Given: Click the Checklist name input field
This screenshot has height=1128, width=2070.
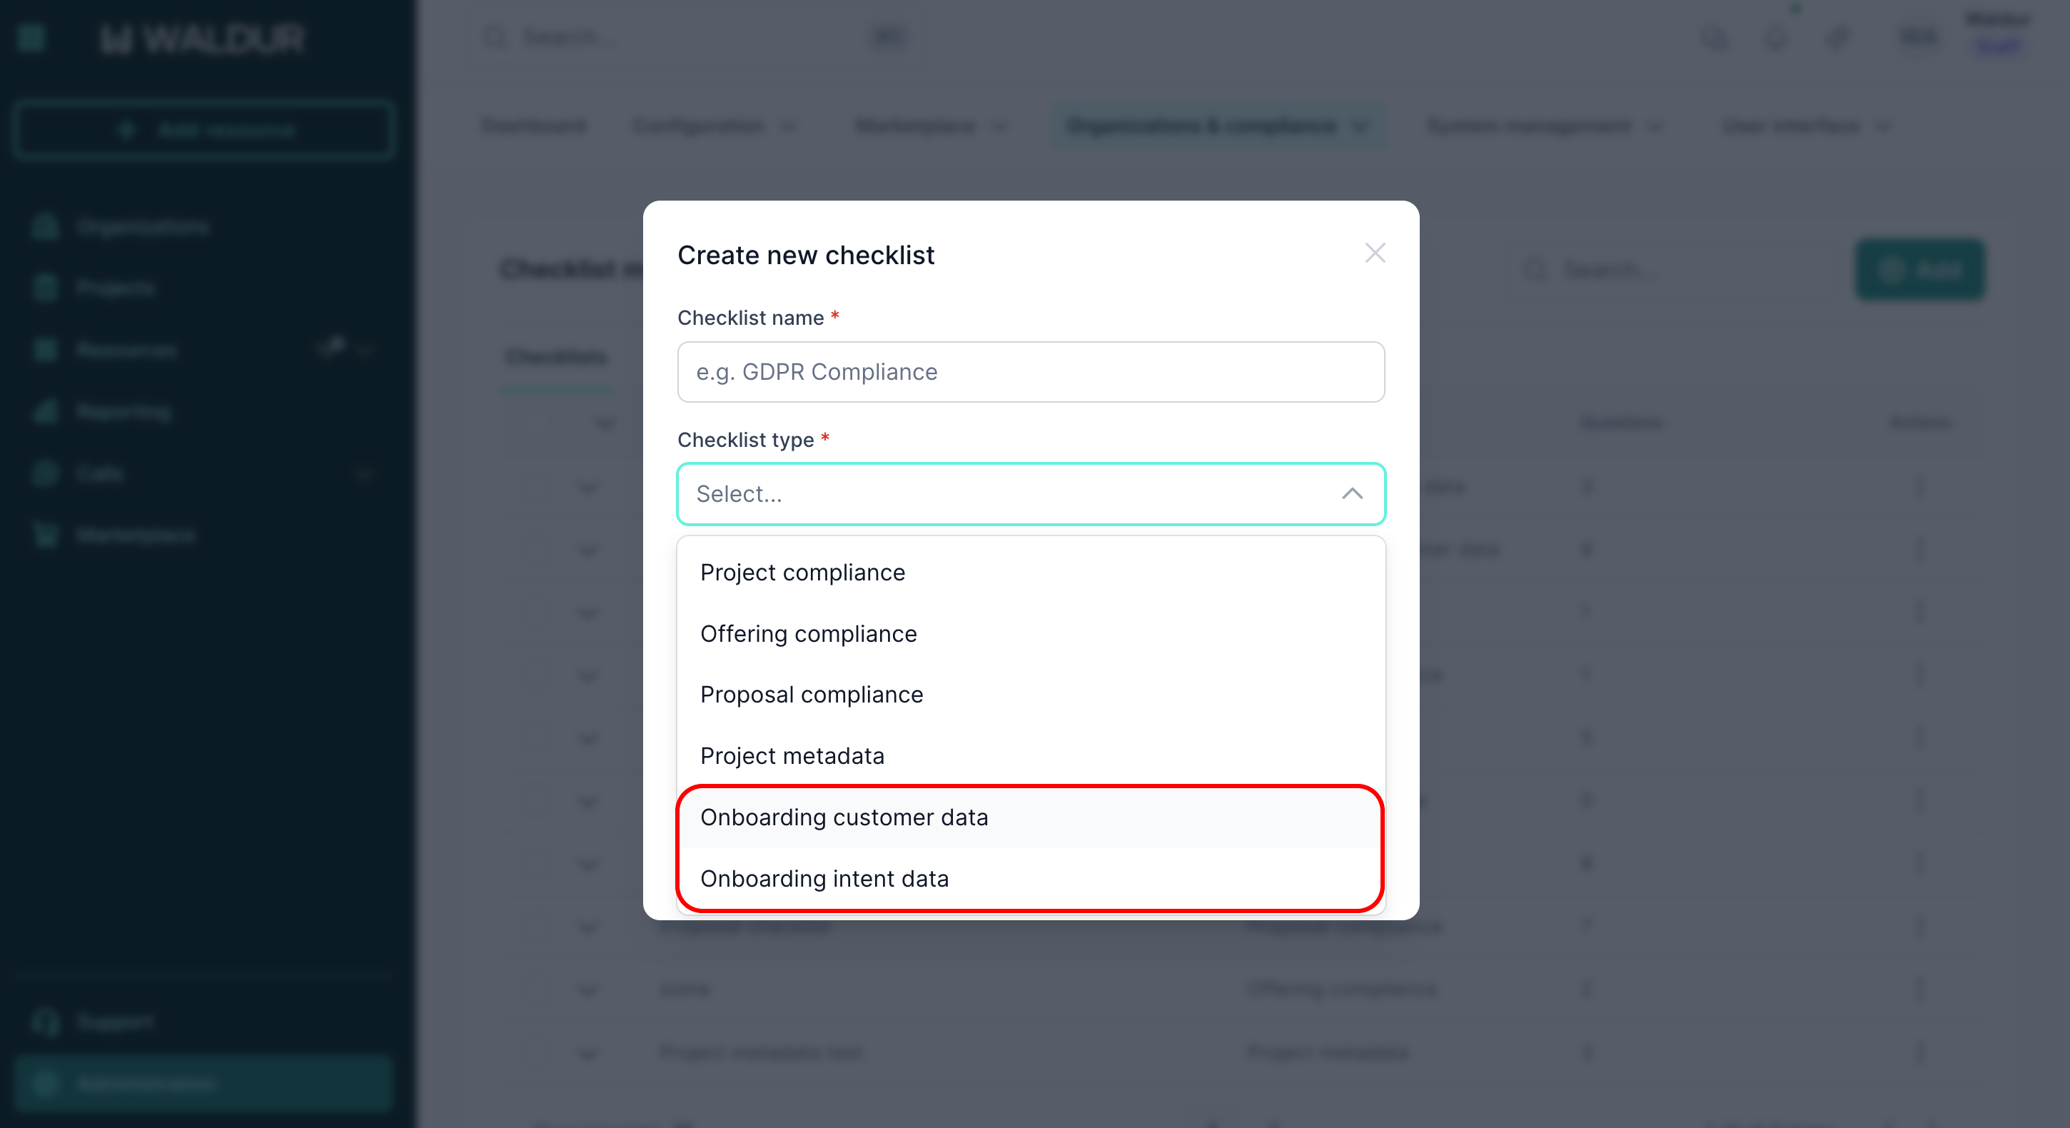Looking at the screenshot, I should (x=1030, y=372).
